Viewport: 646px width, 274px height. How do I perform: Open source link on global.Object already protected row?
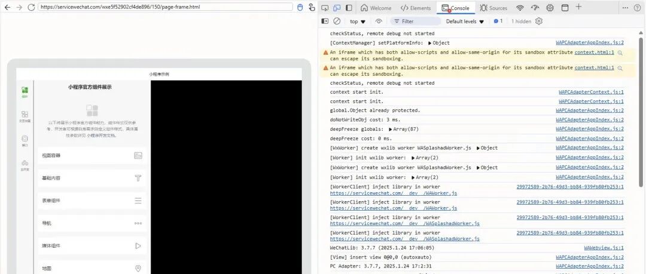(590, 110)
